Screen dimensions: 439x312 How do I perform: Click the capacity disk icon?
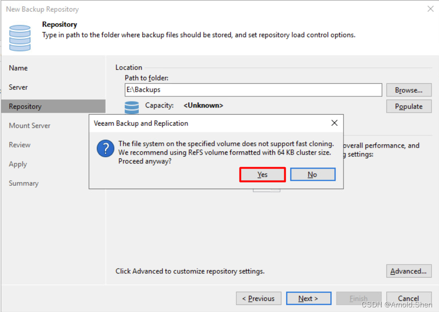click(x=131, y=108)
